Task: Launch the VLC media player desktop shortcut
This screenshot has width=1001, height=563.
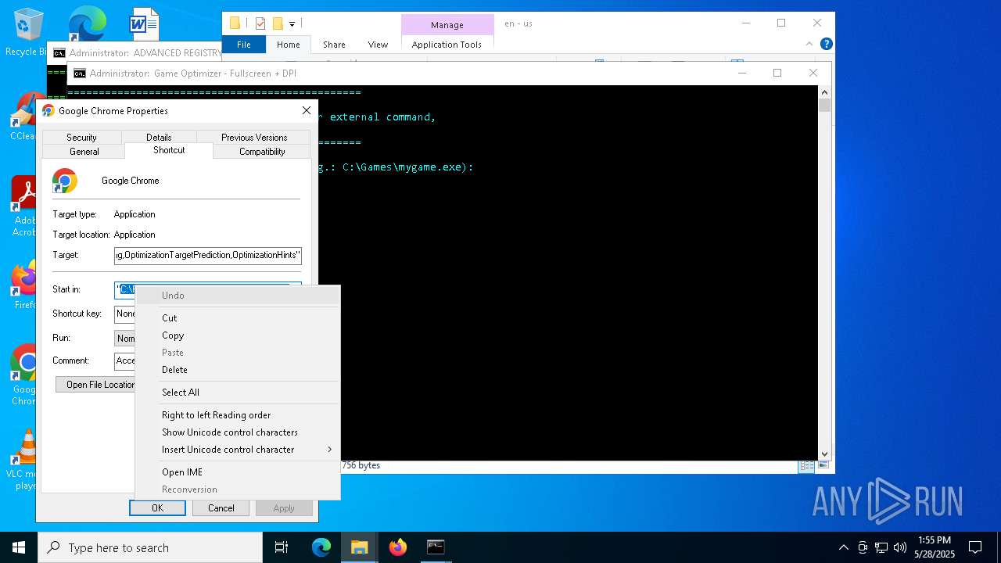Action: (x=23, y=460)
